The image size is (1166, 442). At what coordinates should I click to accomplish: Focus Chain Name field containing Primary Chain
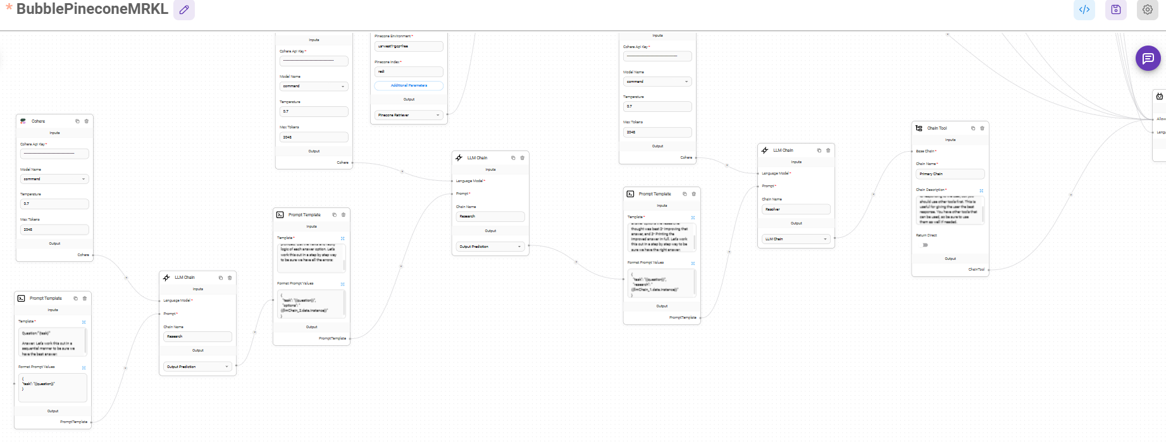click(x=950, y=174)
